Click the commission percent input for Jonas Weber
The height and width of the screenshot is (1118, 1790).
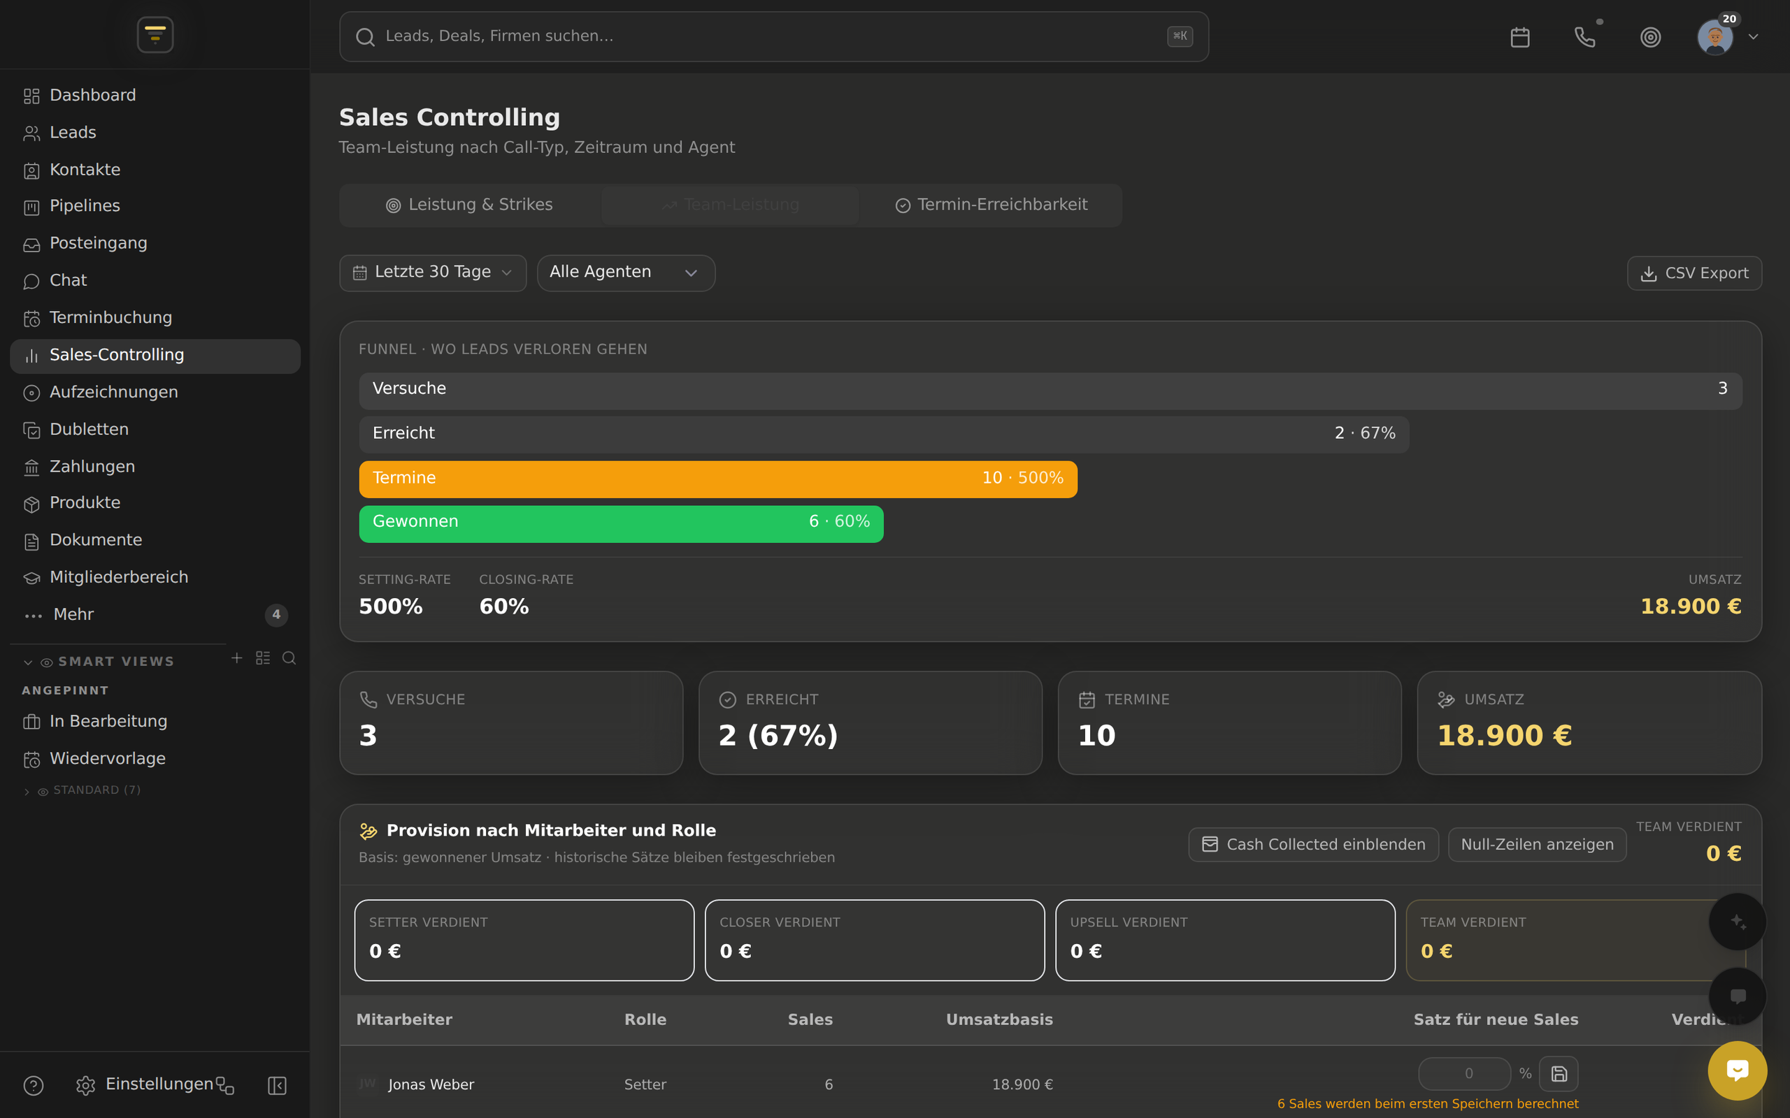tap(1465, 1074)
